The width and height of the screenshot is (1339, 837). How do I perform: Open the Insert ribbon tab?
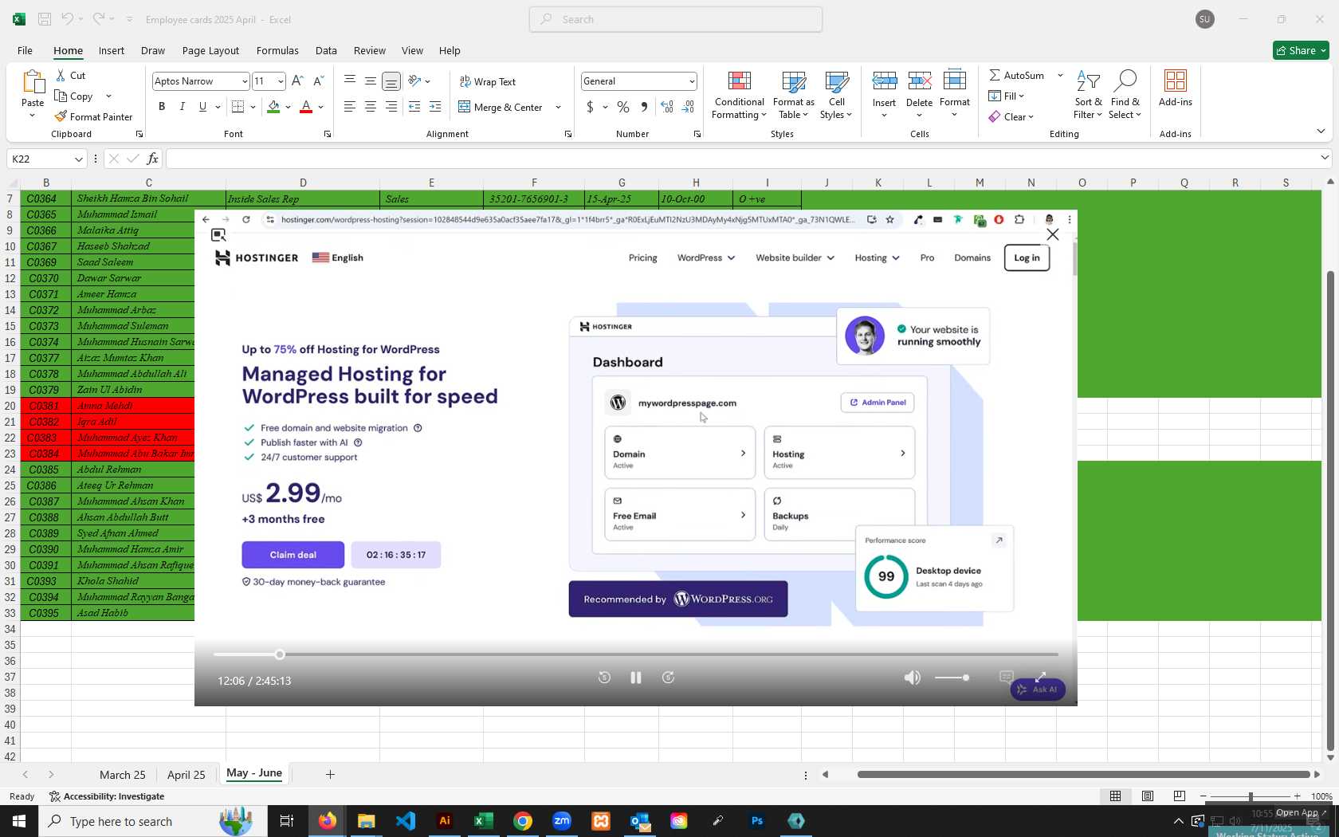(112, 50)
